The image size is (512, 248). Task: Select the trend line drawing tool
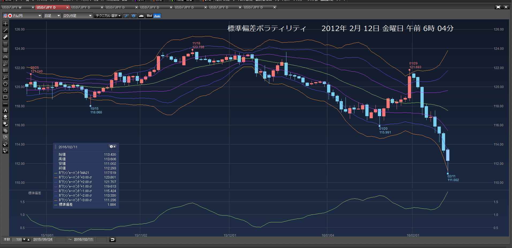click(x=5, y=30)
